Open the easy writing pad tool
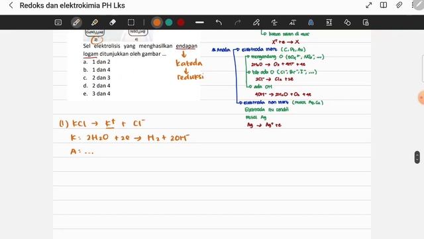Viewport: 424px width, 239px height. 329,23
